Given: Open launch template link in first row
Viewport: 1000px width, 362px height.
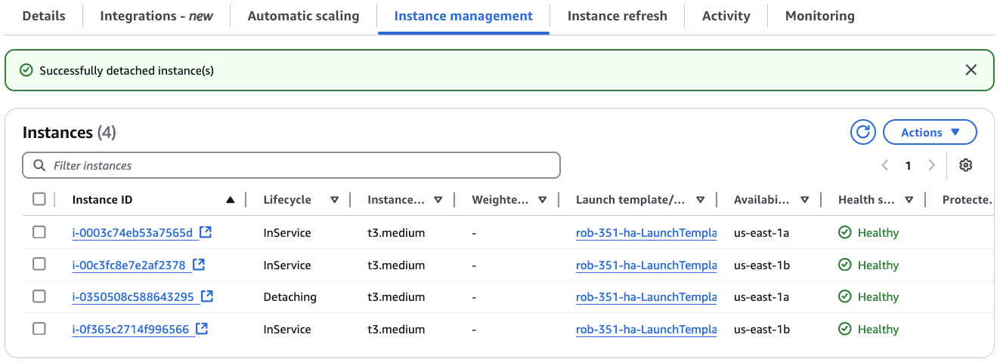Looking at the screenshot, I should click(646, 233).
